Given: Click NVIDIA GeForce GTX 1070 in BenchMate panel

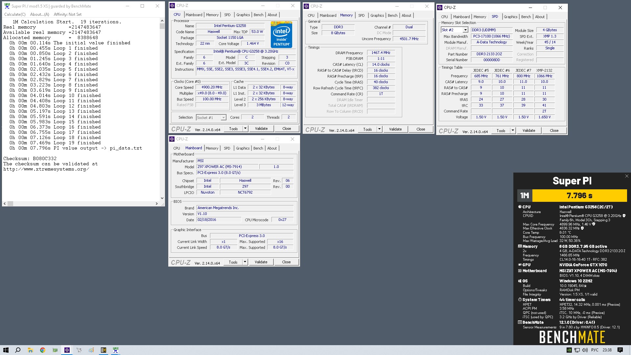Looking at the screenshot, I should point(583,265).
